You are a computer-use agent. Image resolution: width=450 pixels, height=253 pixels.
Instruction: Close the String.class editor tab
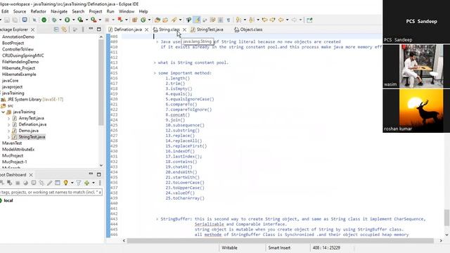[x=184, y=30]
